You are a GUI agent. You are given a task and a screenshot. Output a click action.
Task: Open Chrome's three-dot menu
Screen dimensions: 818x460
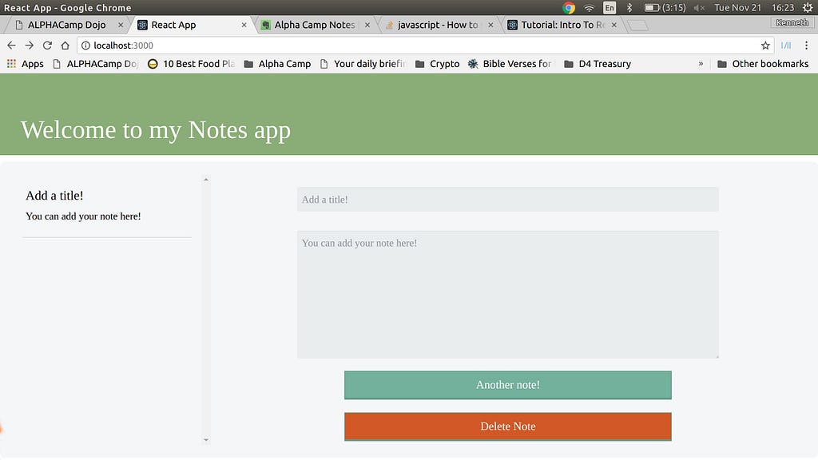click(x=806, y=46)
